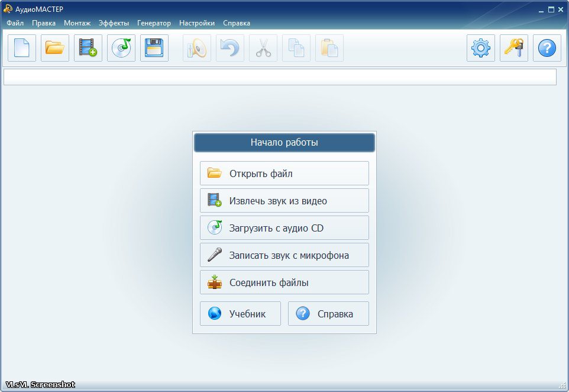This screenshot has width=569, height=392.
Task: Open the Учебник tutorial button
Action: (x=240, y=313)
